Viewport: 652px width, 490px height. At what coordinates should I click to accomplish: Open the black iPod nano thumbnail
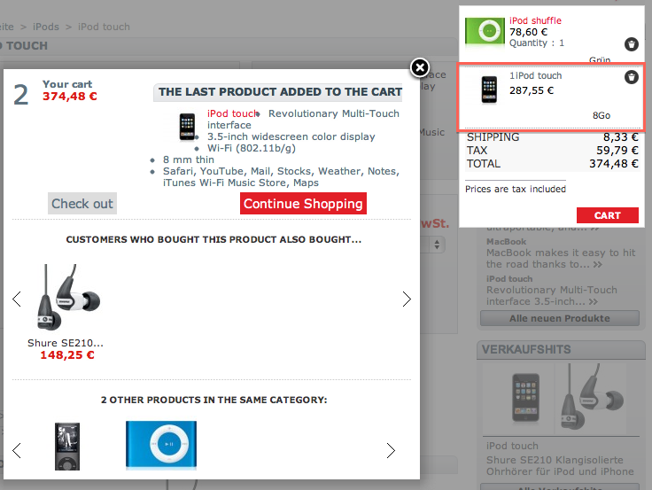coord(67,447)
